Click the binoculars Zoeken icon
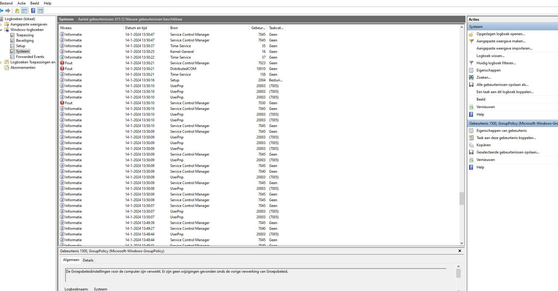The image size is (558, 291). point(471,77)
